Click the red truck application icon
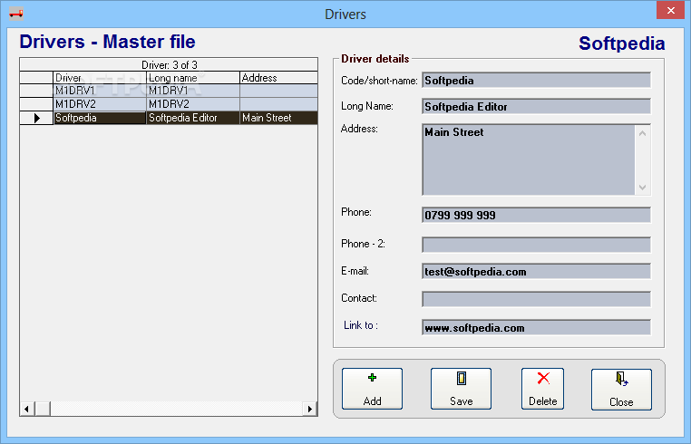The width and height of the screenshot is (691, 444). 16,14
